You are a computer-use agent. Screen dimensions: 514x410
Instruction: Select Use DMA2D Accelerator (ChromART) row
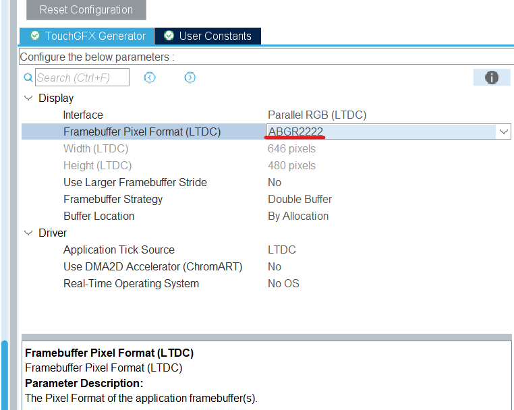coord(152,267)
